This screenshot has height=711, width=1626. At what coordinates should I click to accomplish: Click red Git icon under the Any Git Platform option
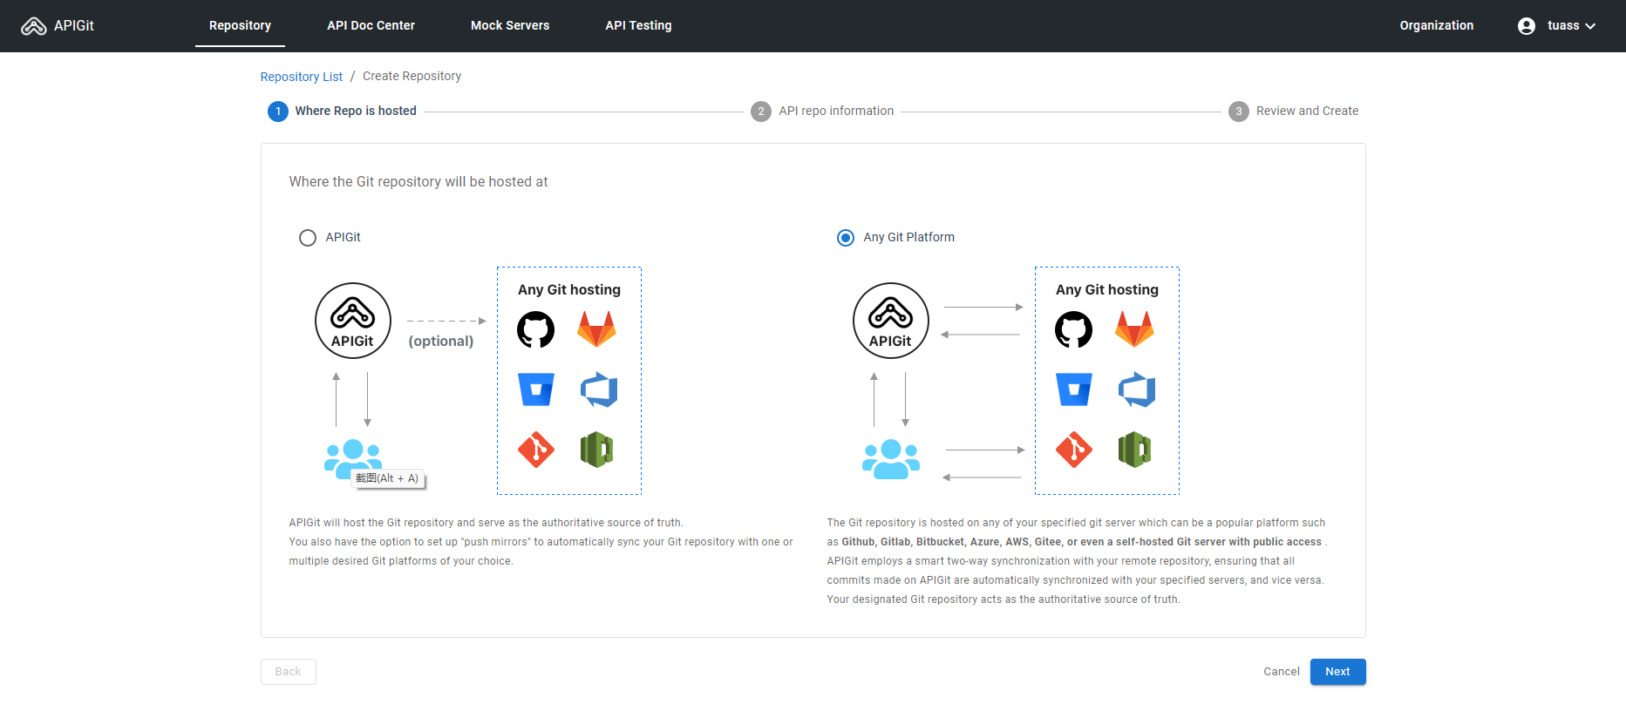click(1073, 450)
